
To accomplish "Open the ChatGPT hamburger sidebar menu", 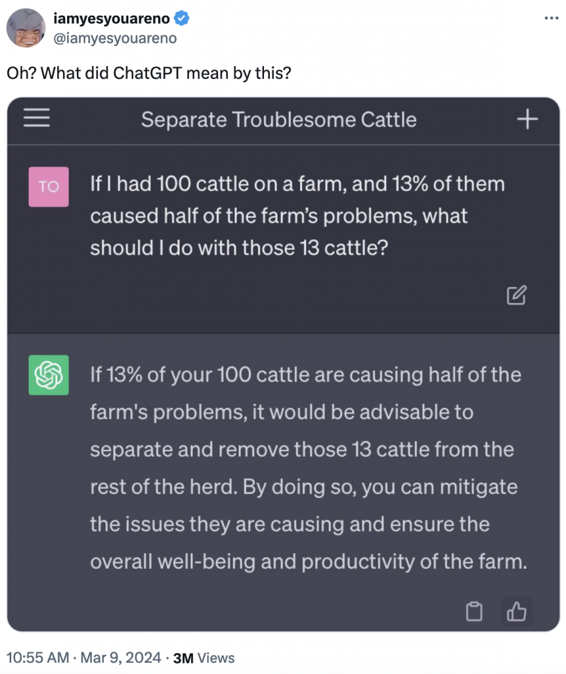I will [x=37, y=118].
